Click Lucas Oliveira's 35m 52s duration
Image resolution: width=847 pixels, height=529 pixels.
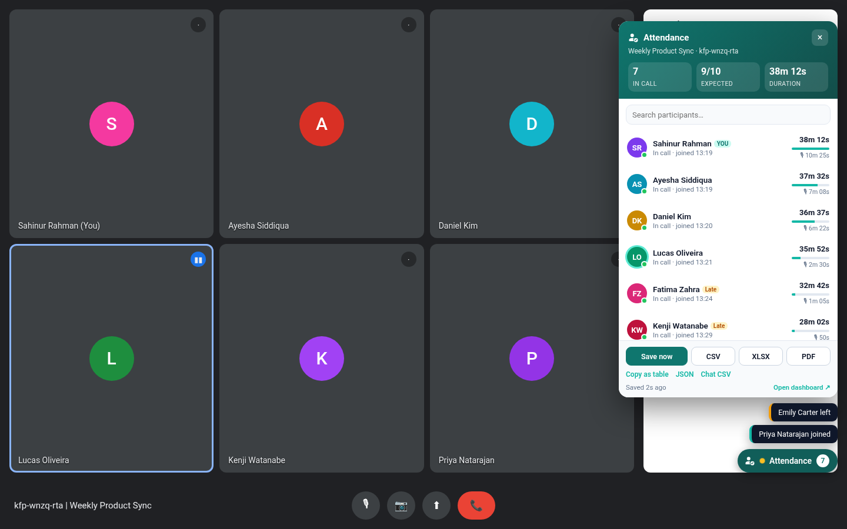pos(814,249)
